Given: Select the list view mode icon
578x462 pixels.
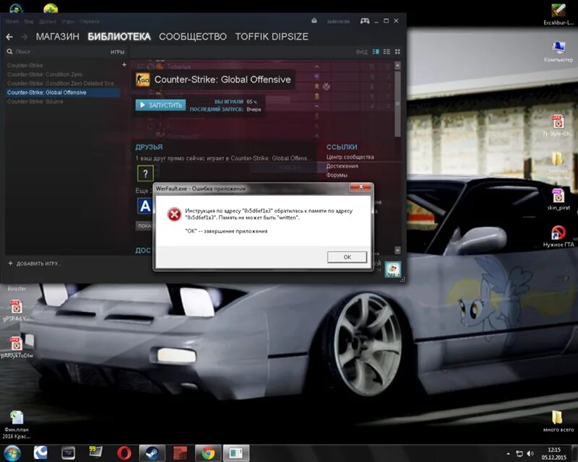Looking at the screenshot, I should 387,51.
